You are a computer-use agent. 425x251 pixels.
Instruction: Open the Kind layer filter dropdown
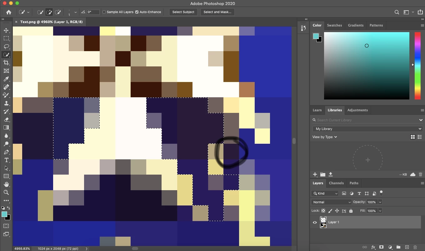325,193
